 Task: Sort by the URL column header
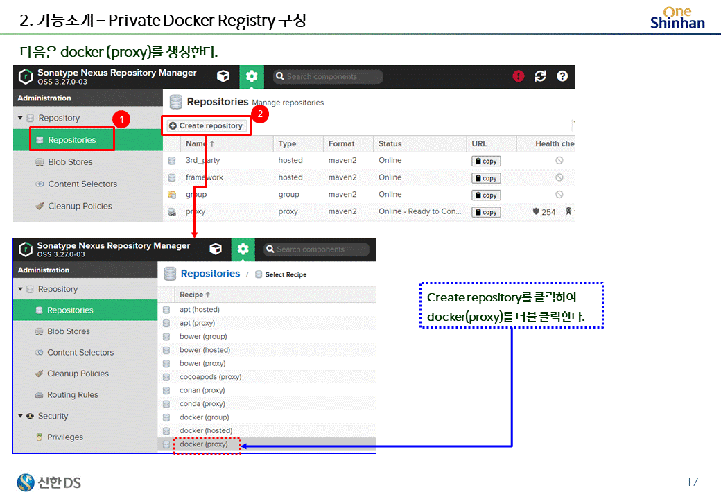[492, 144]
